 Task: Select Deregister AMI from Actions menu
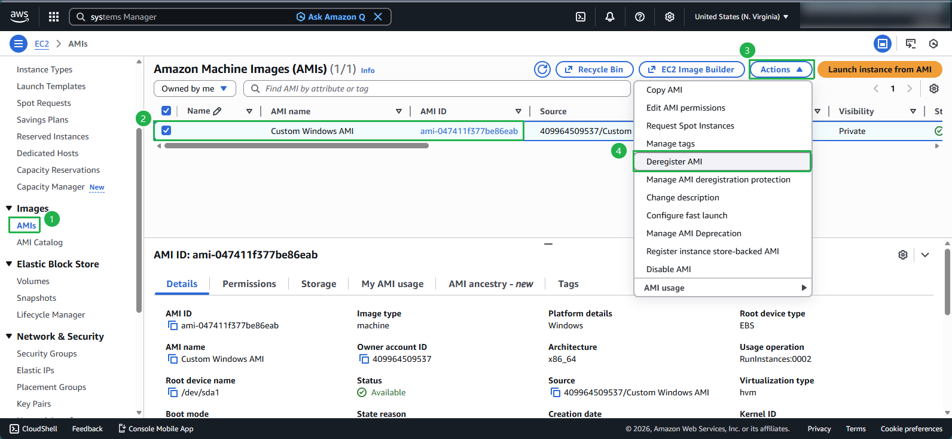675,161
